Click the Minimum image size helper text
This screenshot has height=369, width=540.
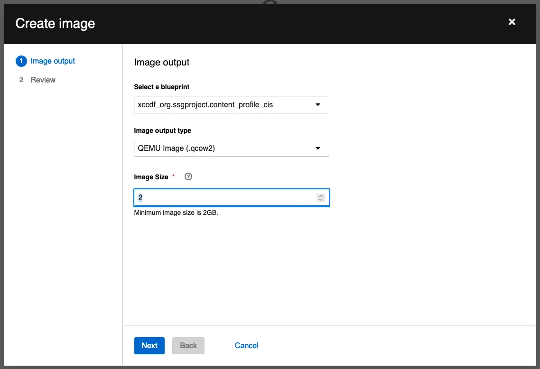(x=176, y=212)
